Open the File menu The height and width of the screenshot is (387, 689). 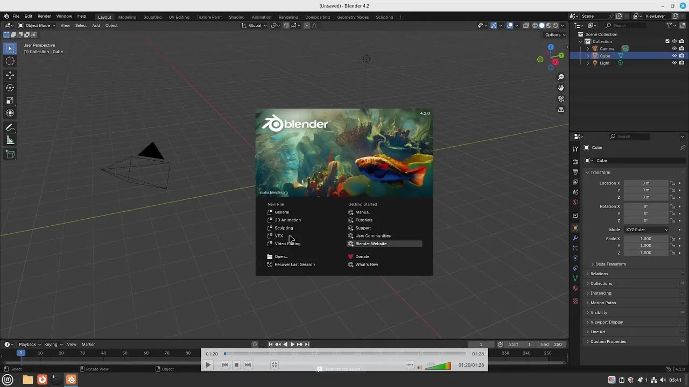click(x=16, y=16)
